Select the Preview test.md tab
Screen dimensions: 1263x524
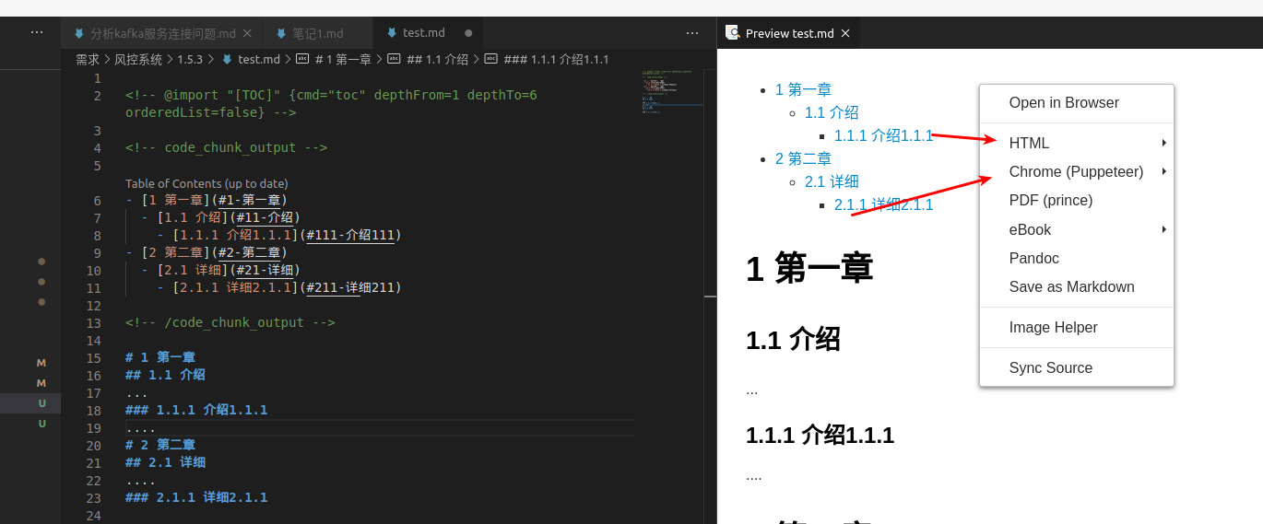789,33
